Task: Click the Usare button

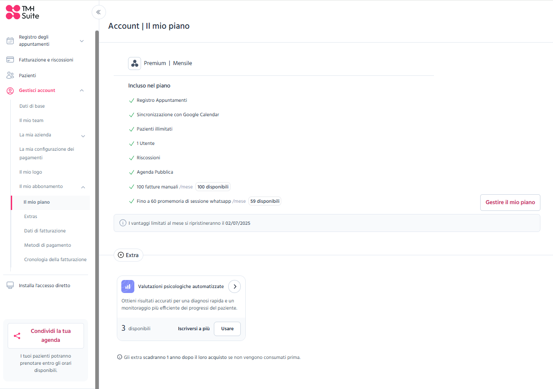Action: click(x=227, y=329)
